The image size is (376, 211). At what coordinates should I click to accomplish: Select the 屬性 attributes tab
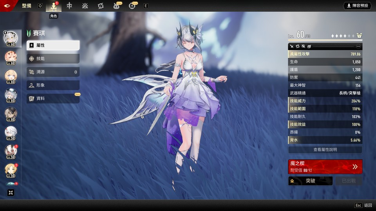[x=53, y=45]
